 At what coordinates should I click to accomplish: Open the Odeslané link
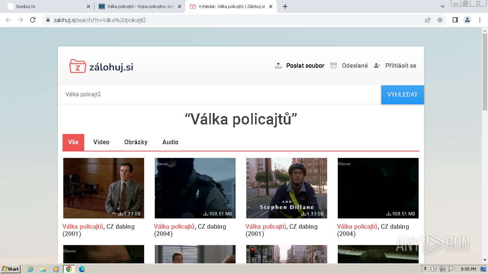(355, 65)
